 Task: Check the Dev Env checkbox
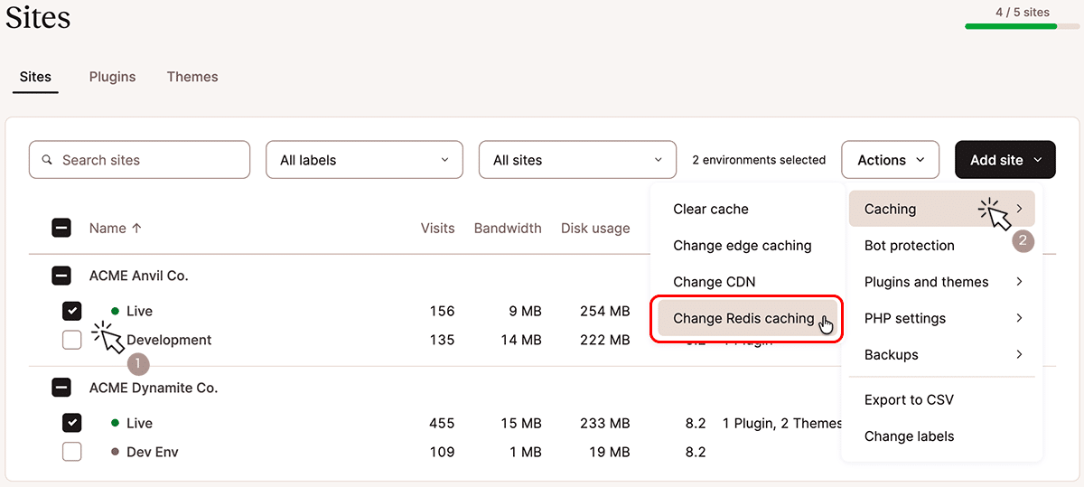pos(71,452)
